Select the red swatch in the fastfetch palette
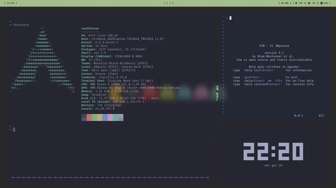This screenshot has height=188, width=336. pos(89,117)
